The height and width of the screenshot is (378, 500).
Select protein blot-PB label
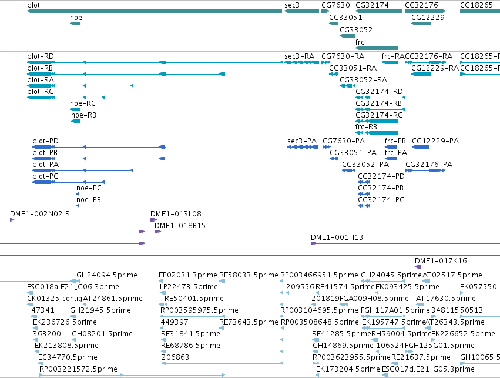(45, 153)
